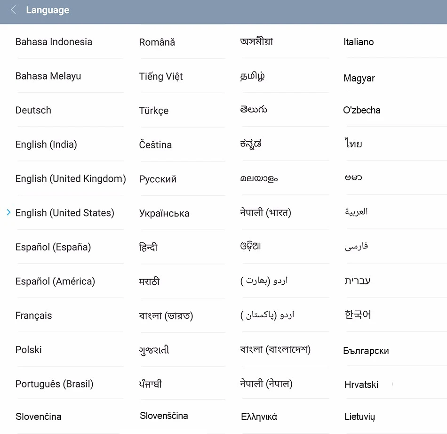Pick English (India) option
The width and height of the screenshot is (447, 434).
click(x=46, y=145)
